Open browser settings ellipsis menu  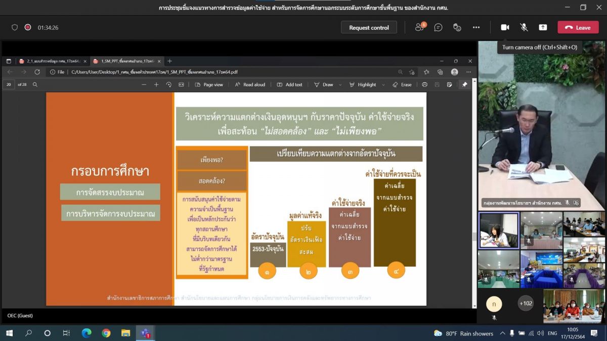click(468, 72)
